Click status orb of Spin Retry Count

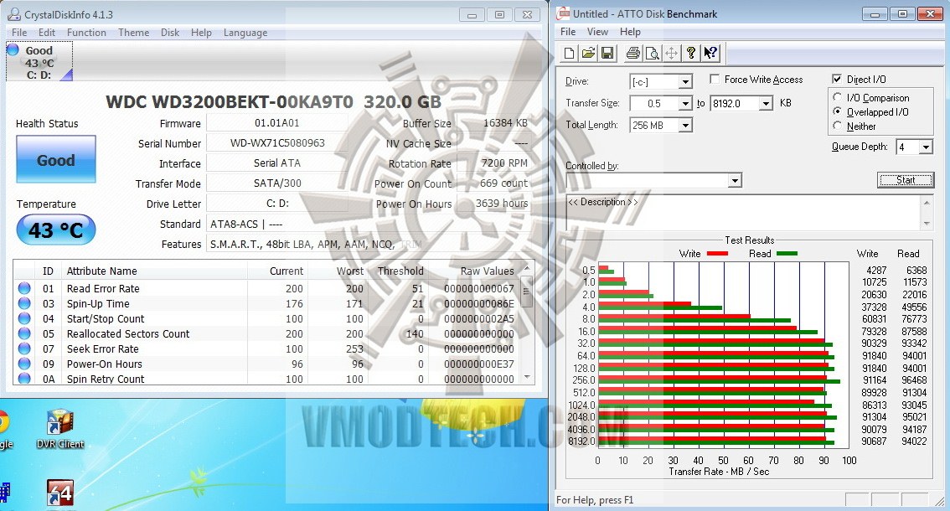pos(24,379)
